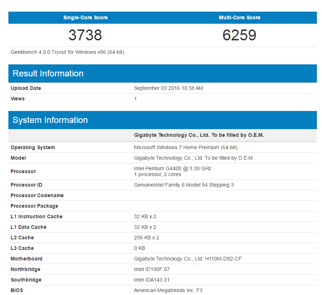Click the Processor ID label
This screenshot has height=295, width=322.
[27, 185]
